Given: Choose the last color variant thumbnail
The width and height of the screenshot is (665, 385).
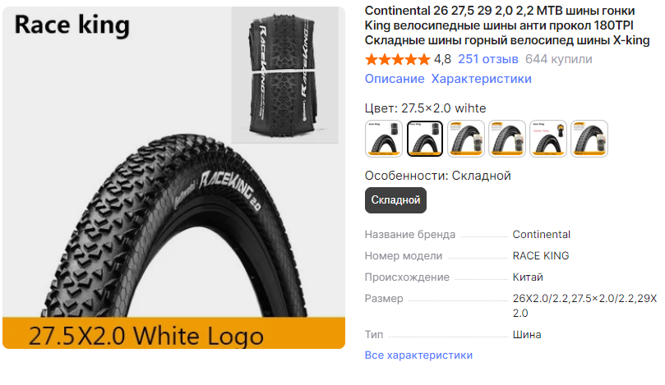Looking at the screenshot, I should 589,139.
